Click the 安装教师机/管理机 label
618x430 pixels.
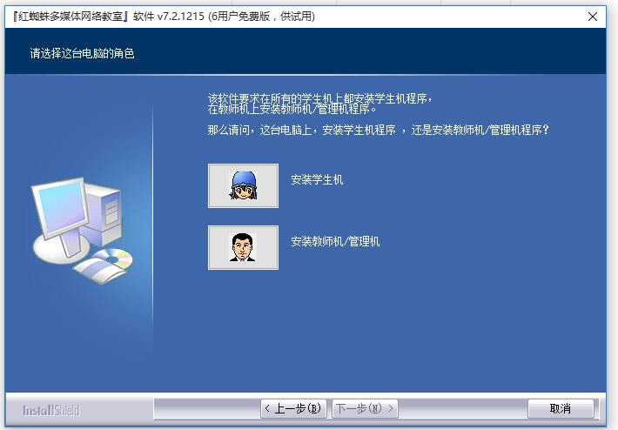point(335,241)
